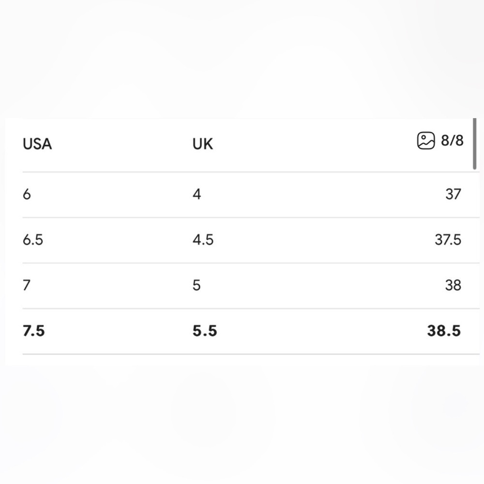Click bold UK size 5.5 cell
Image resolution: width=484 pixels, height=484 pixels.
pyautogui.click(x=205, y=331)
